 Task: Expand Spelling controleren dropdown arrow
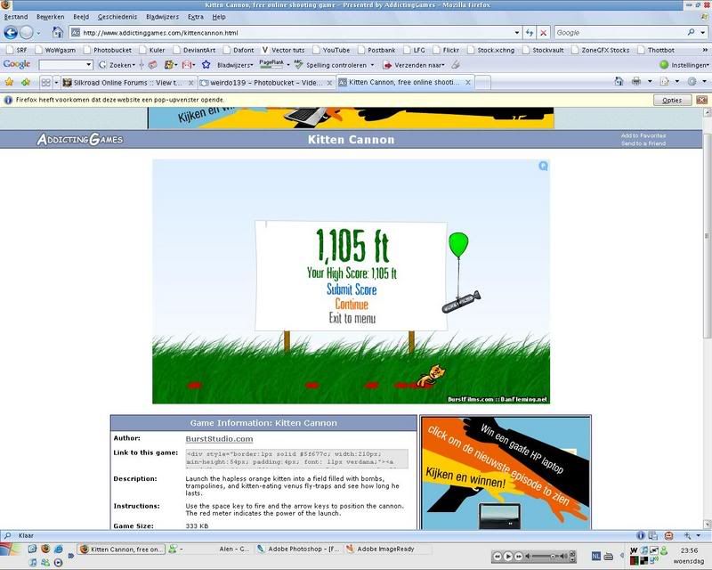372,65
